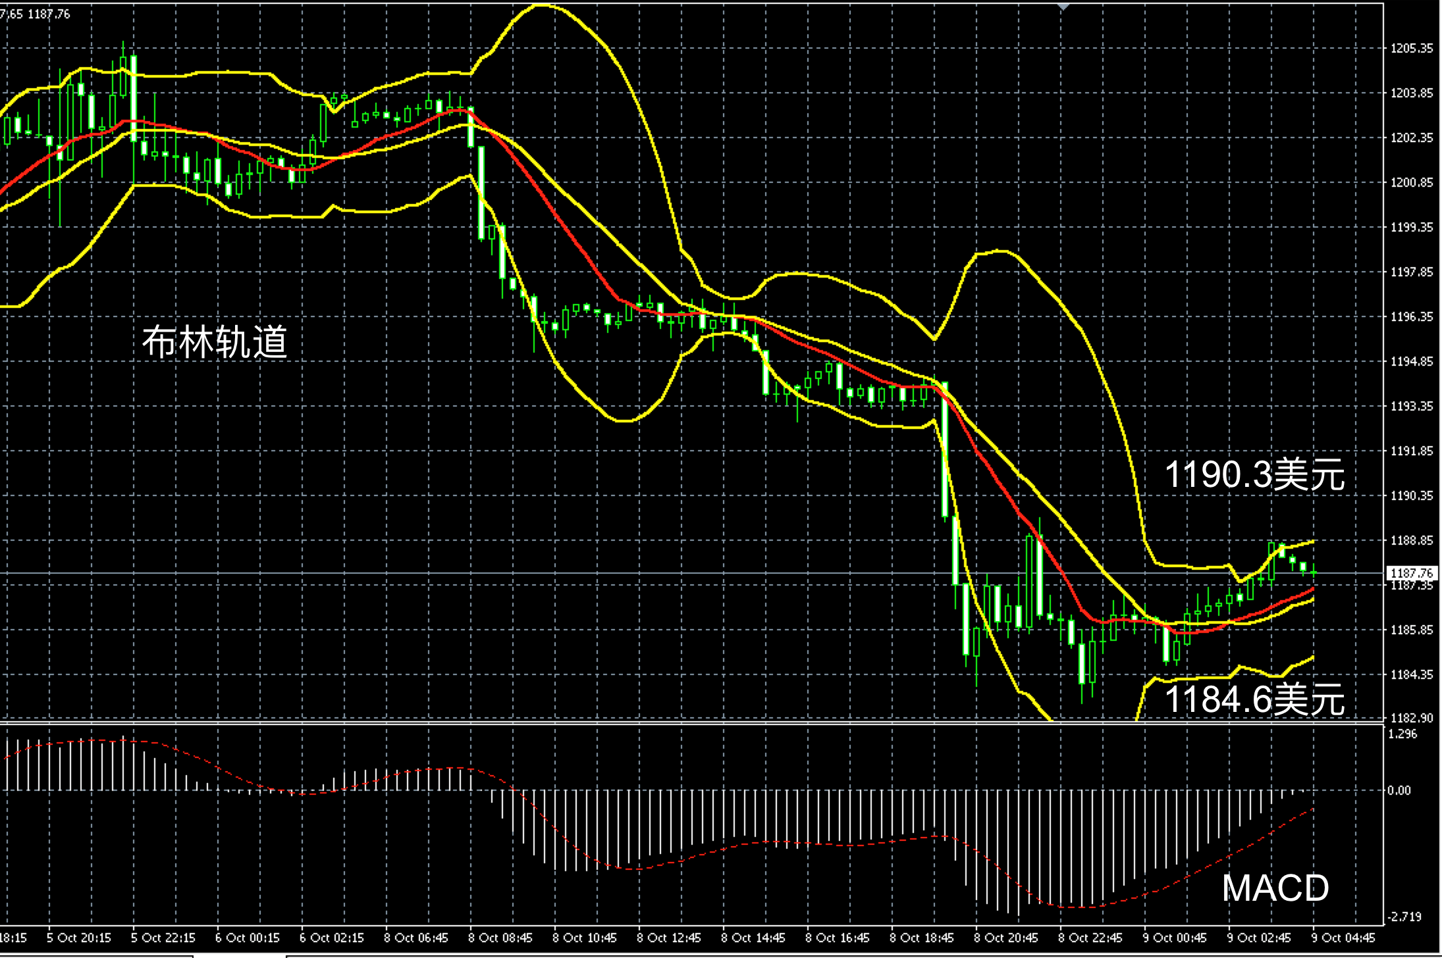Click time label 9 Oct 02:45
The width and height of the screenshot is (1442, 958).
pyautogui.click(x=1259, y=938)
